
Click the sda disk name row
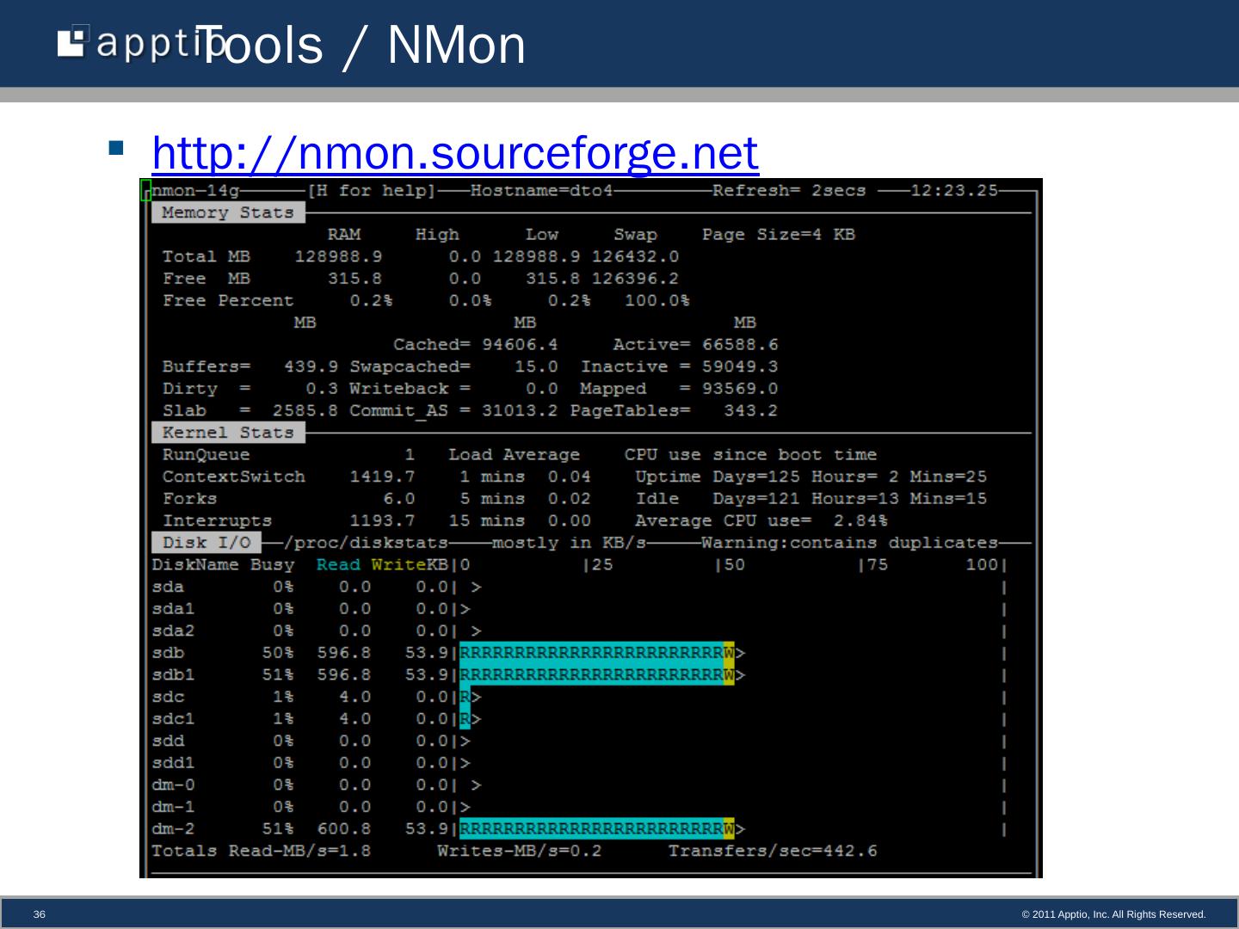(x=168, y=587)
